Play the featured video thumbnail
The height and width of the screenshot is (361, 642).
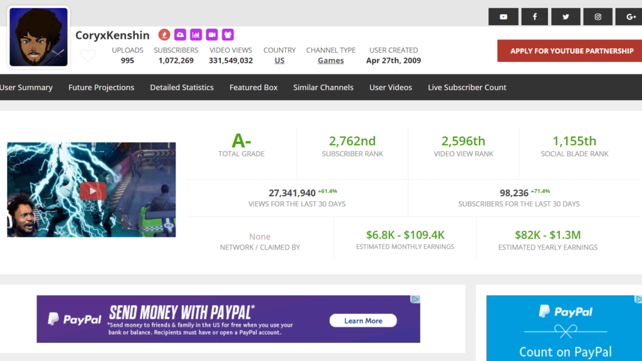tap(92, 190)
